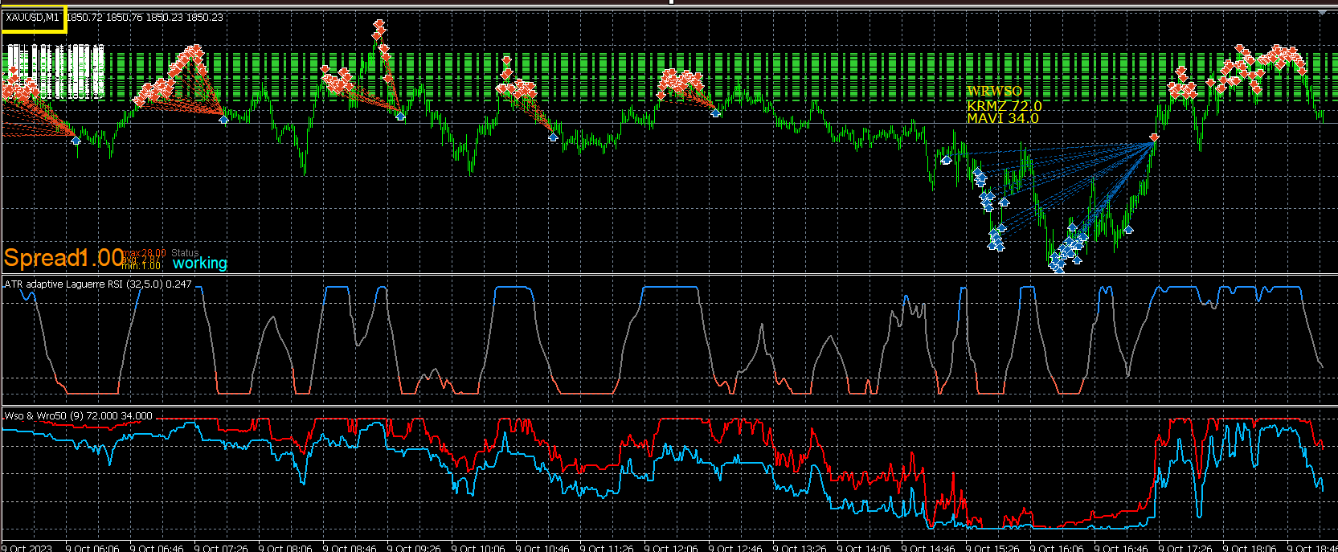This screenshot has height=552, width=1338.
Task: Select the red sell arrow where blue lines converge
Action: click(x=1154, y=138)
